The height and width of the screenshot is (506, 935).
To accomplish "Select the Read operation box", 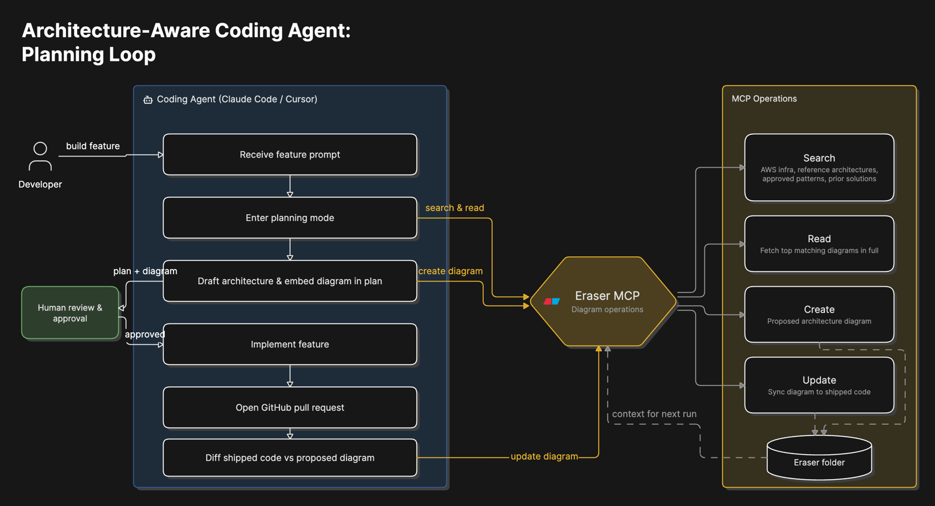I will [819, 244].
